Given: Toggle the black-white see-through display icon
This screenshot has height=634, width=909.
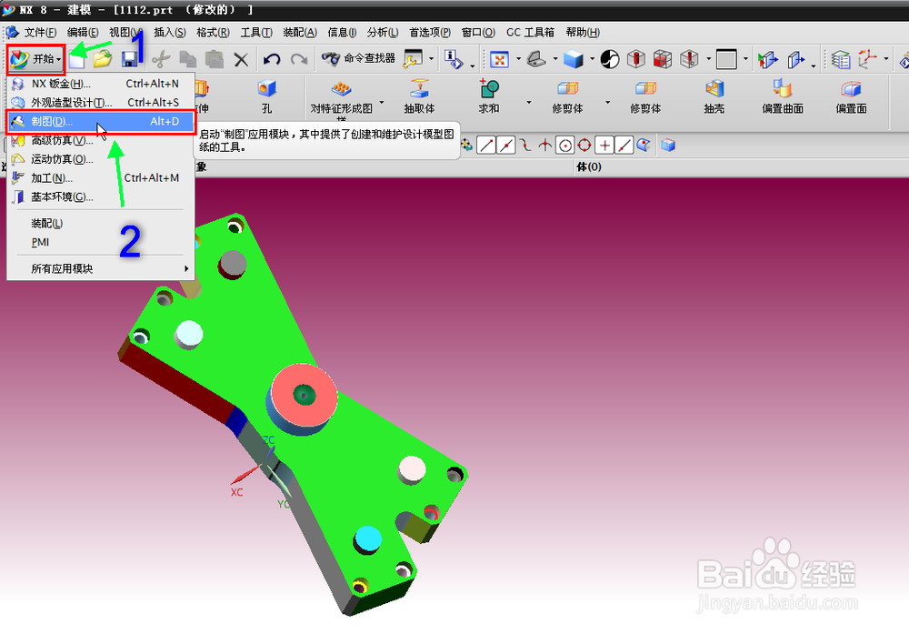Looking at the screenshot, I should pos(610,59).
